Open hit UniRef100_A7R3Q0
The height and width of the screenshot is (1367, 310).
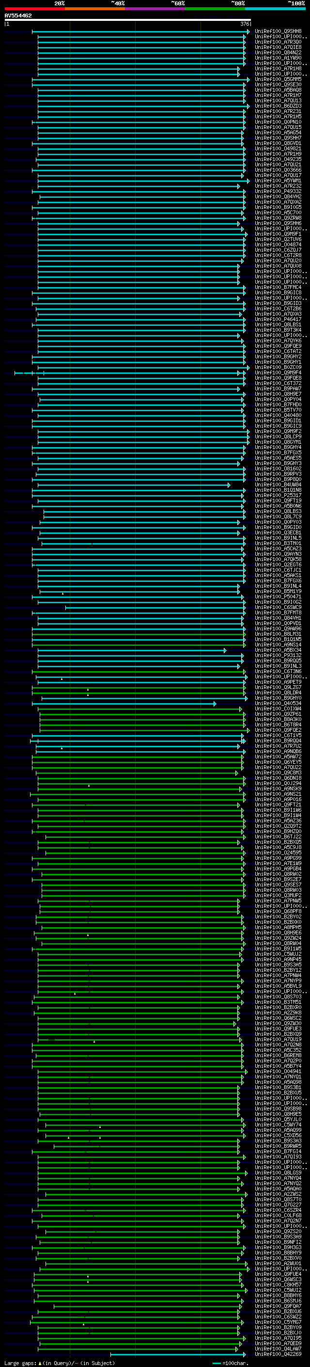click(278, 42)
